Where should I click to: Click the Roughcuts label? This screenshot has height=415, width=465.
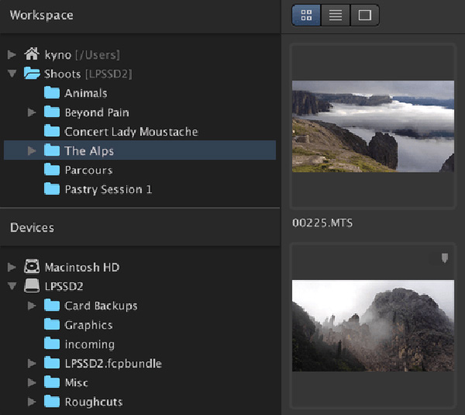pyautogui.click(x=94, y=403)
